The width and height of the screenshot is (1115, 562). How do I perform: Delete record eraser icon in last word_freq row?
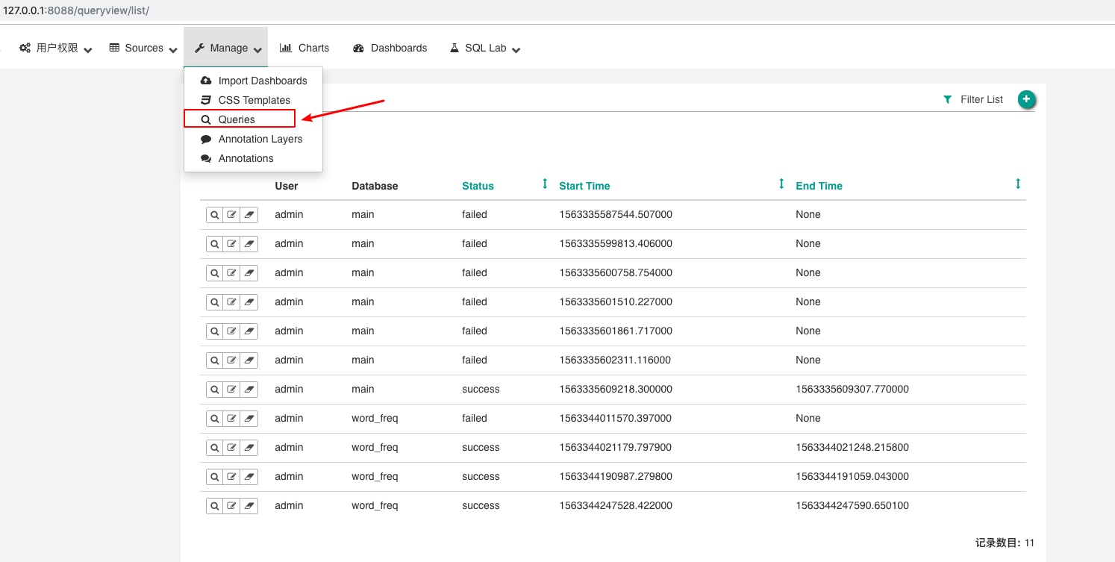click(x=249, y=506)
